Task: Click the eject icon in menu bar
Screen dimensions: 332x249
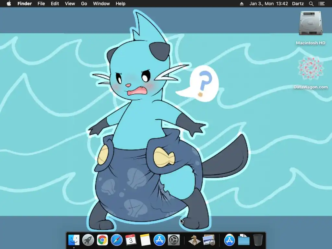Action: click(242, 4)
